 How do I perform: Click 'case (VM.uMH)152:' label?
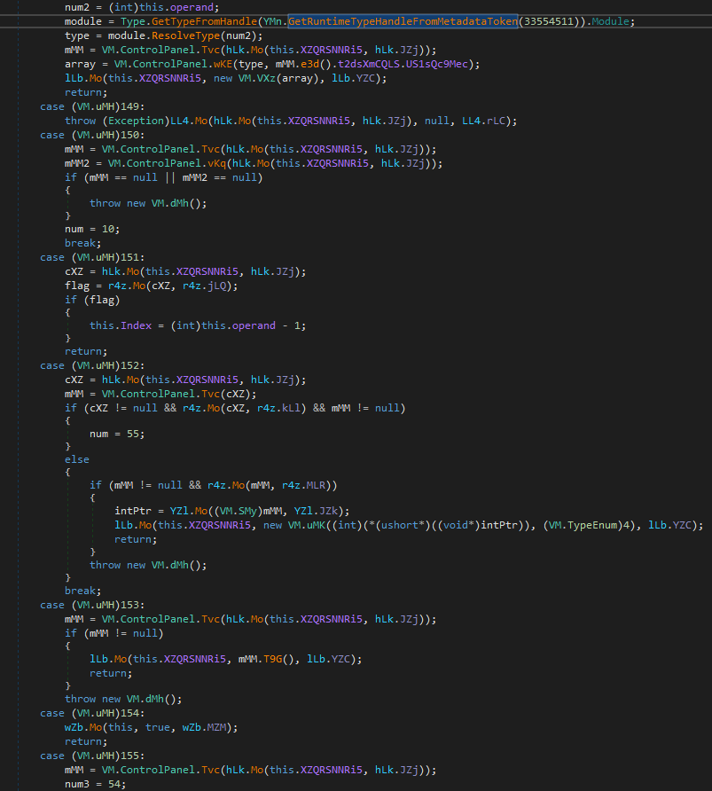(x=92, y=365)
